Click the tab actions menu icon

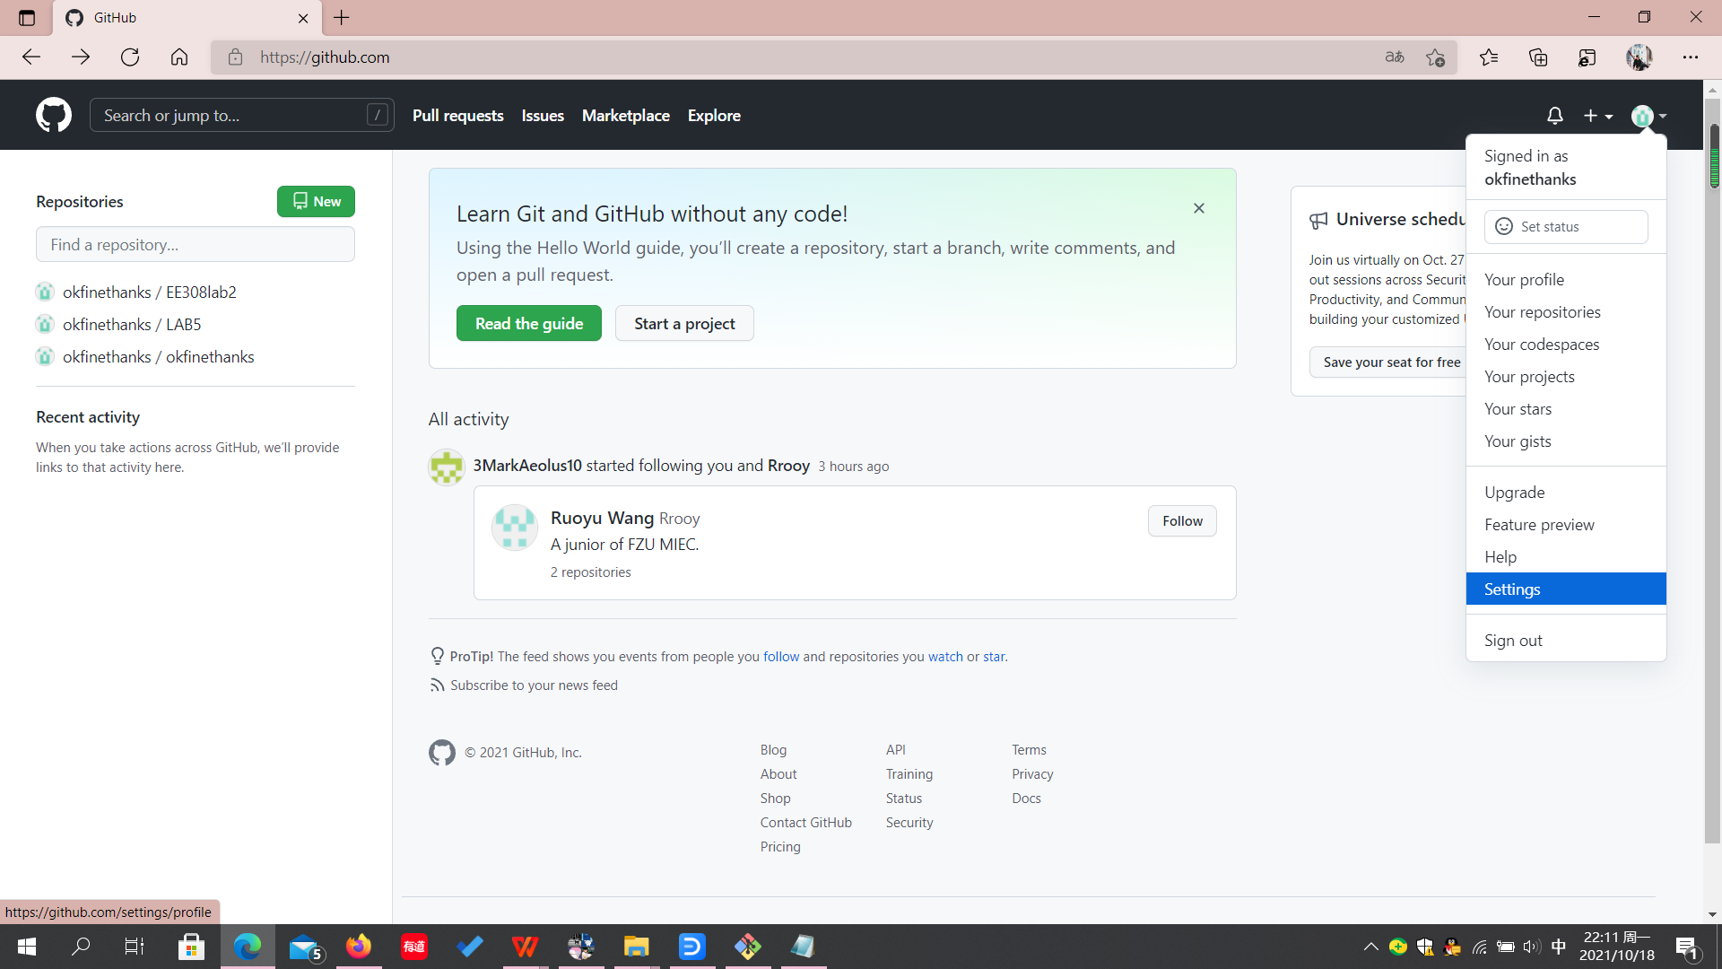point(27,17)
